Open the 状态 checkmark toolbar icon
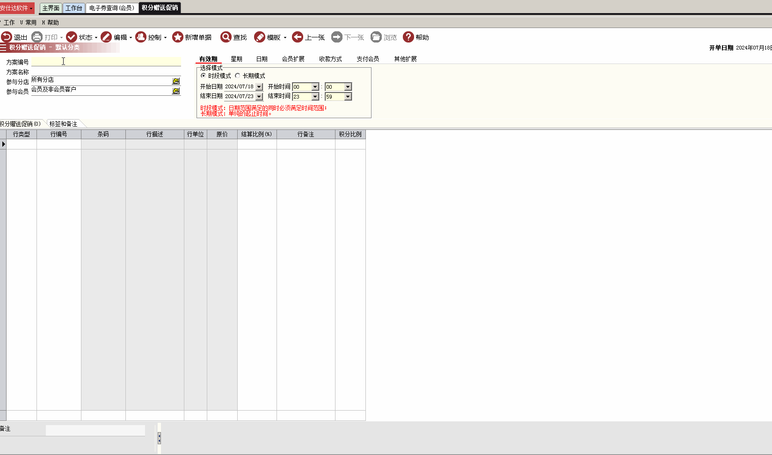Image resolution: width=772 pixels, height=455 pixels. pos(72,37)
